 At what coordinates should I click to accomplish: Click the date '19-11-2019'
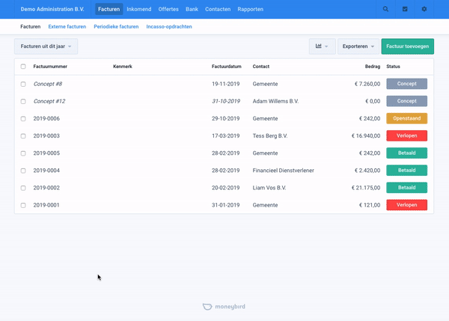click(226, 84)
